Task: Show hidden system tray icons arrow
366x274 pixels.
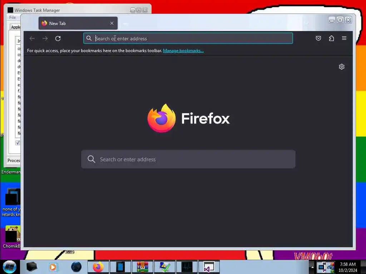Action: [x=312, y=267]
